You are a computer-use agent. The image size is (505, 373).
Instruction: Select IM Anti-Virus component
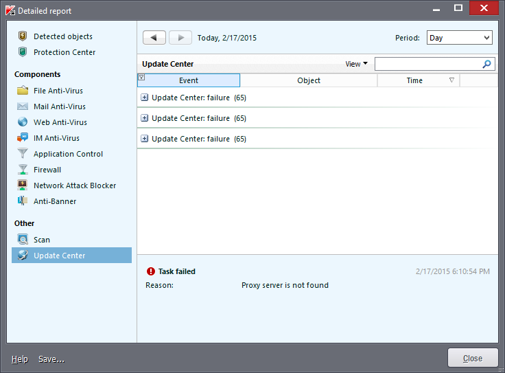pyautogui.click(x=56, y=138)
